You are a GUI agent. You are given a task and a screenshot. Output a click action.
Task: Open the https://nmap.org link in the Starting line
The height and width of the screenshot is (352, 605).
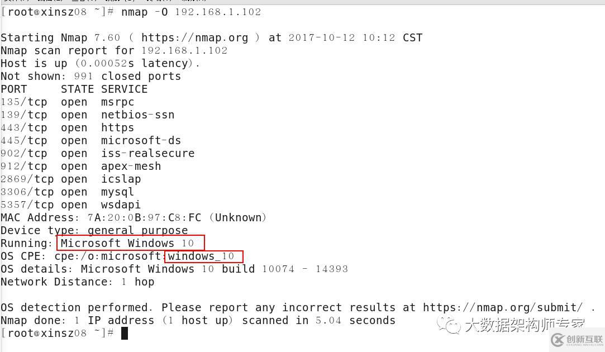tap(194, 38)
